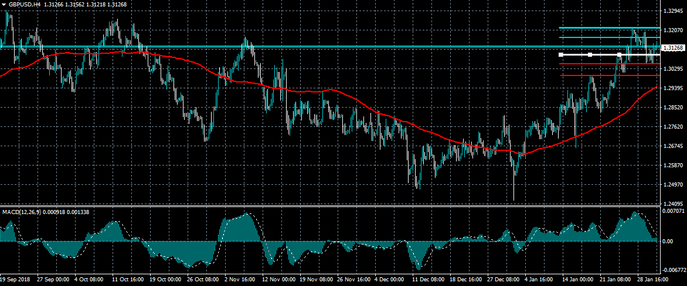
Task: Select the MACD(12,26,9) indicator label
Action: click(x=23, y=211)
